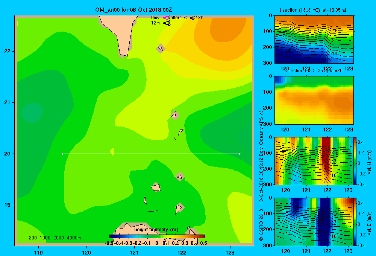This screenshot has width=376, height=256.
Task: Click the 'height anomaly (m)' label
Action: [x=156, y=230]
